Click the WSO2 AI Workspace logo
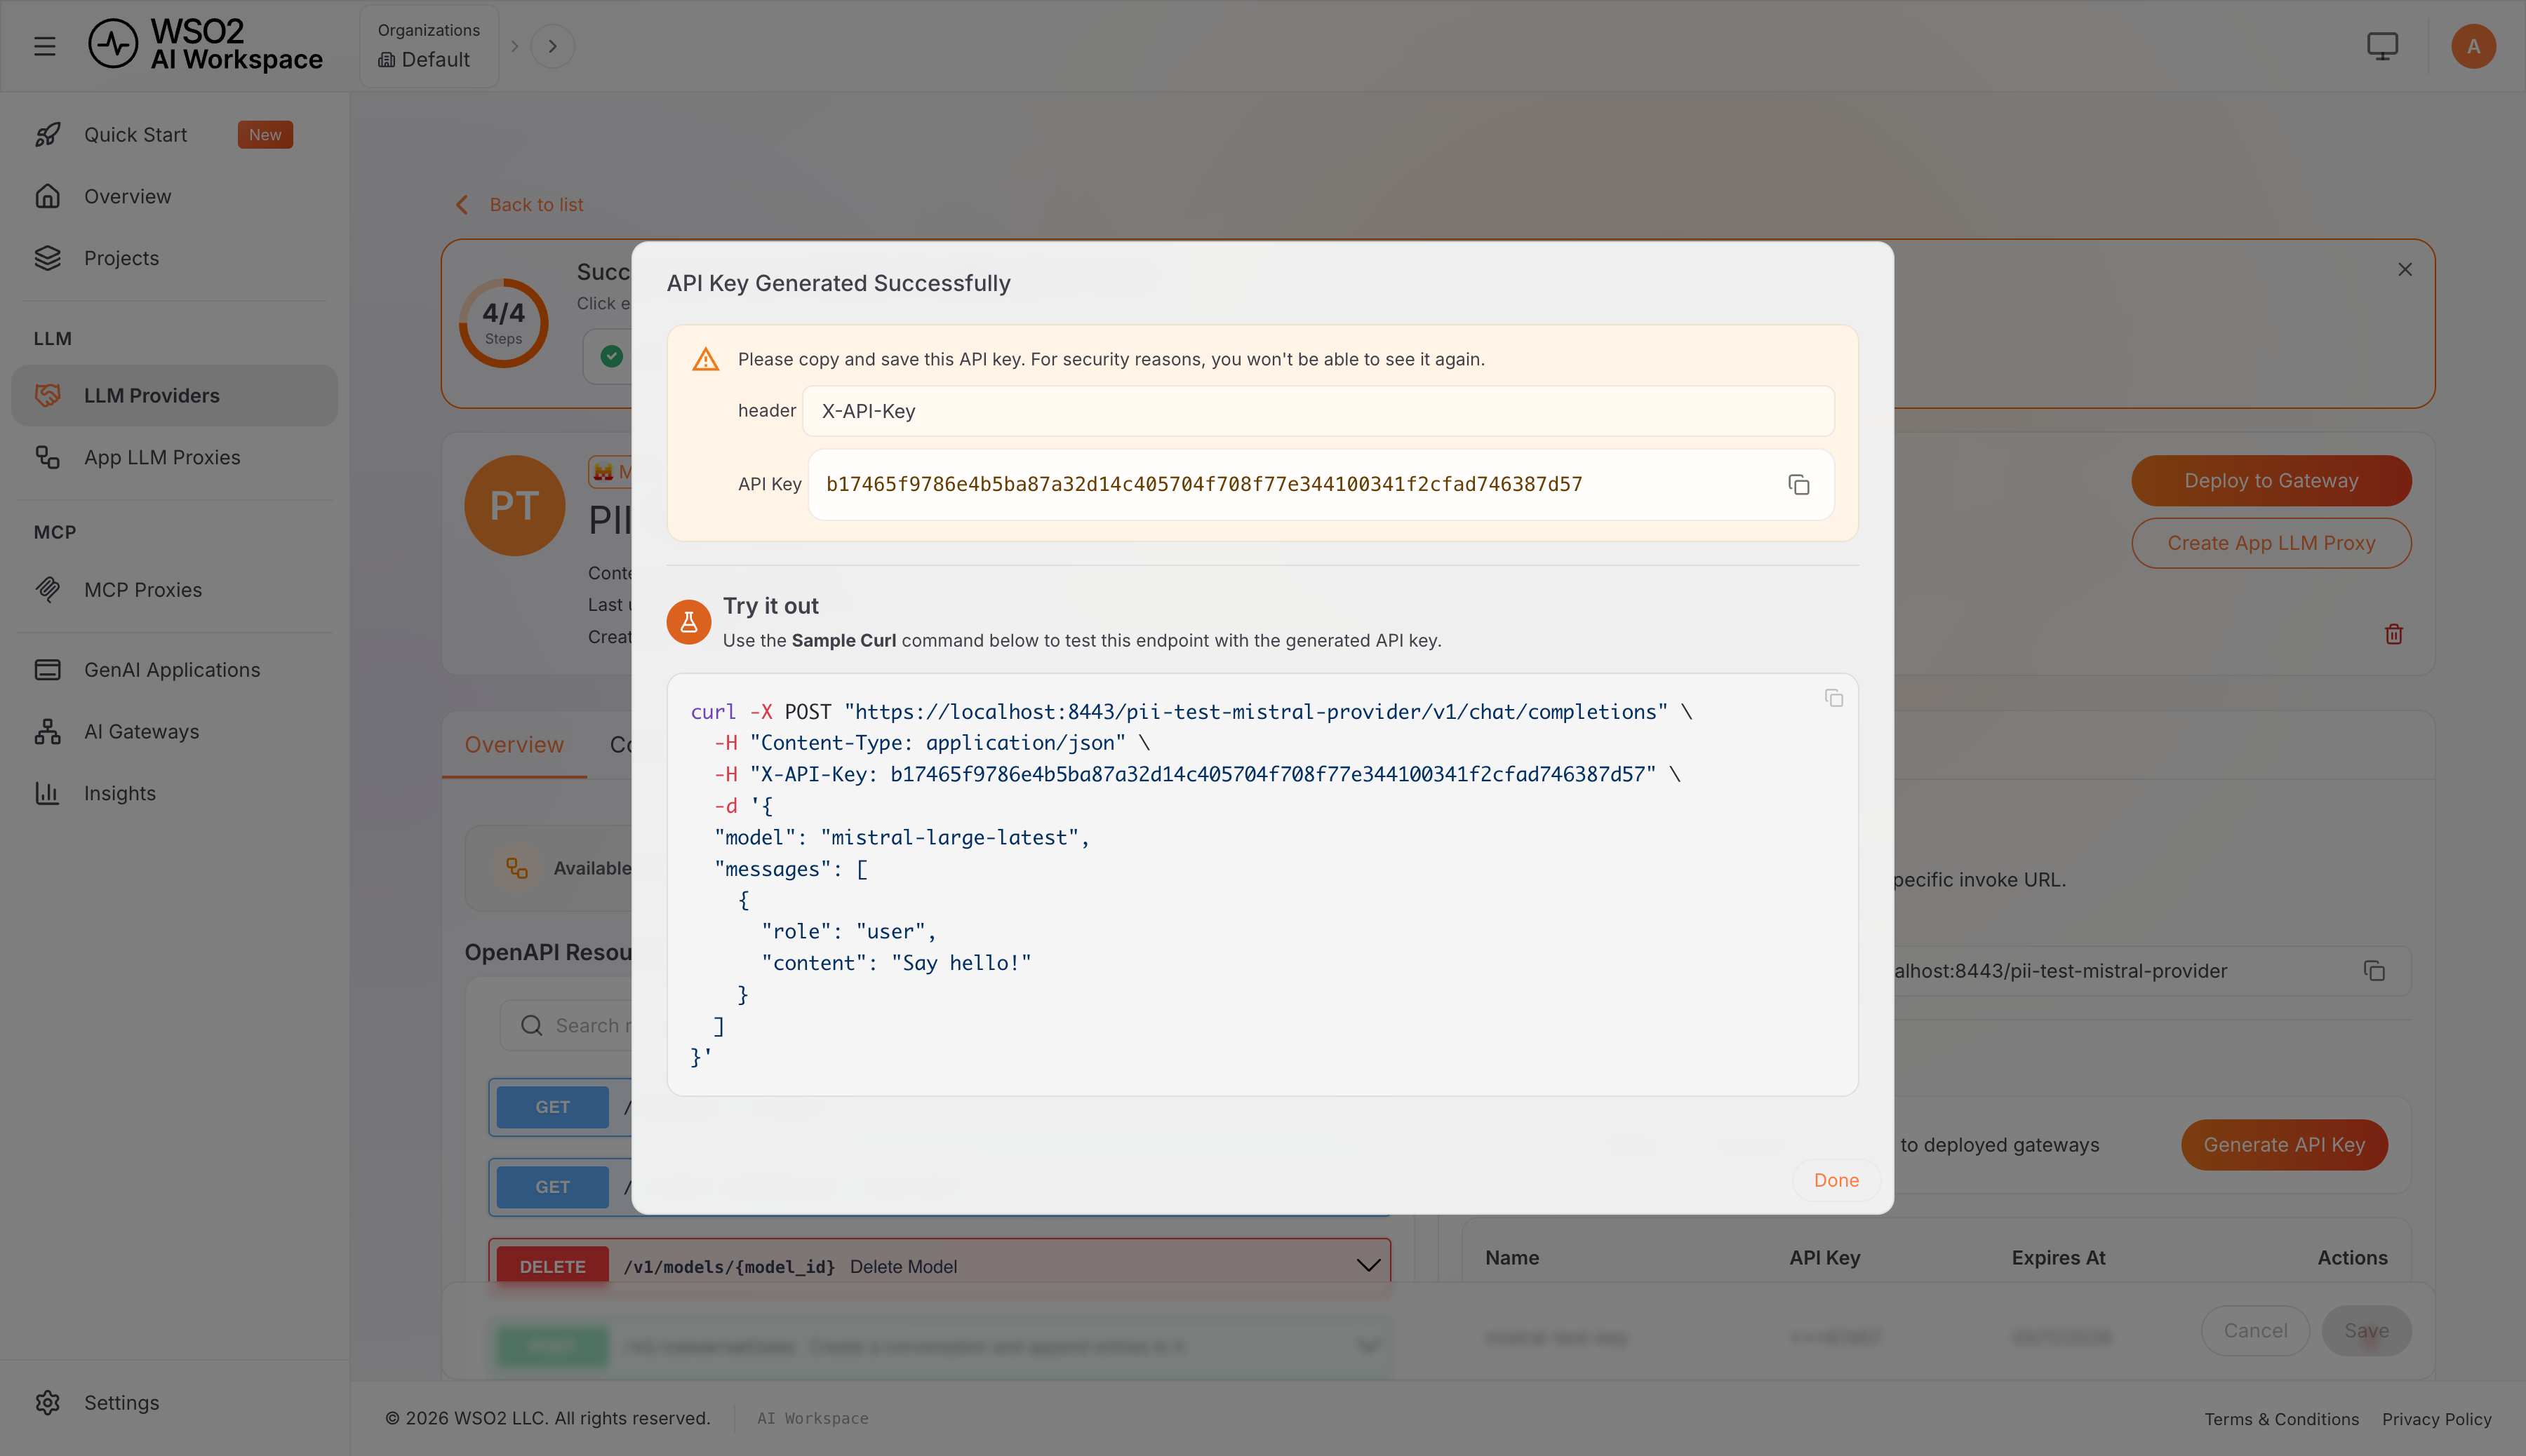Viewport: 2526px width, 1456px height. click(x=206, y=46)
